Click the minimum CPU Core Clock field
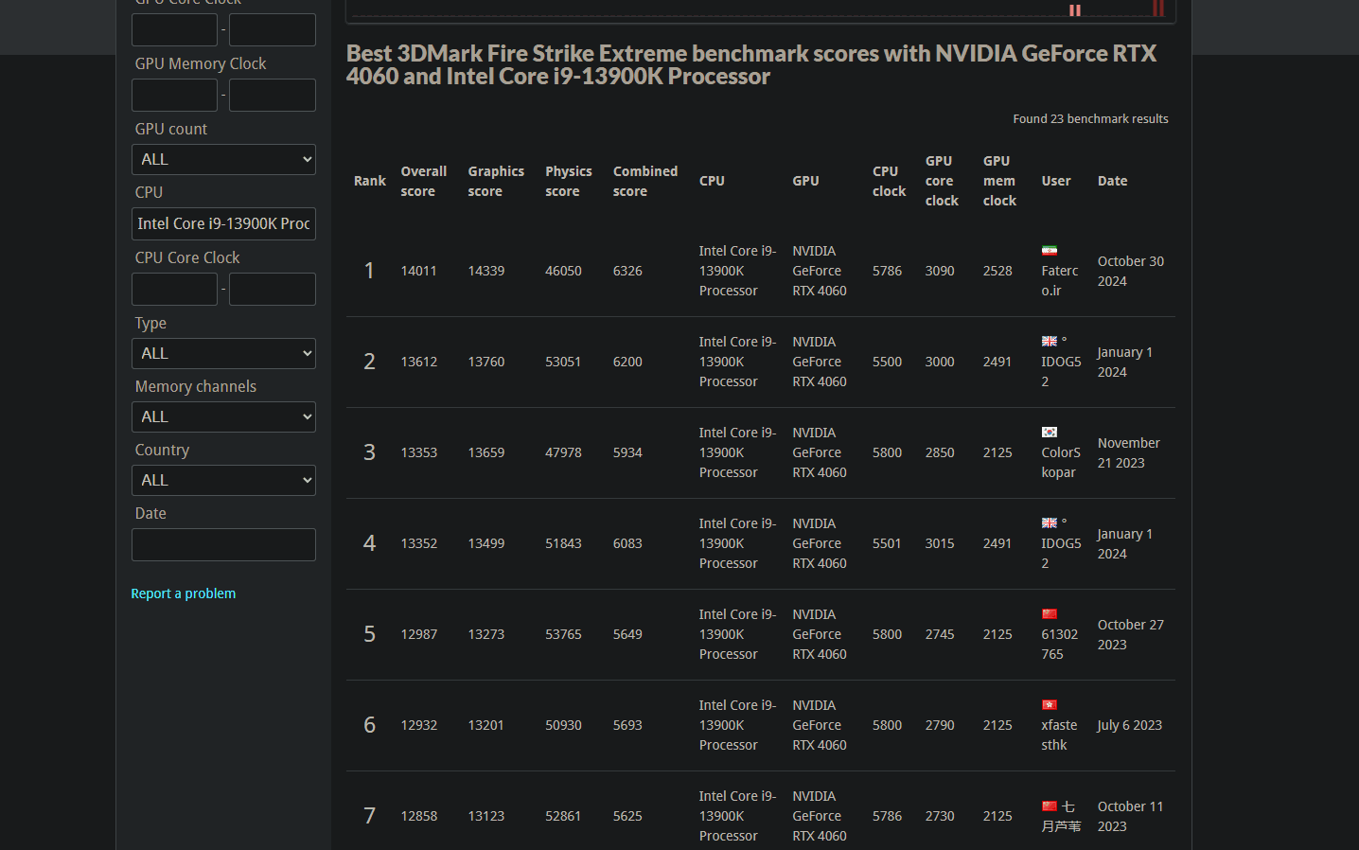 click(x=174, y=290)
